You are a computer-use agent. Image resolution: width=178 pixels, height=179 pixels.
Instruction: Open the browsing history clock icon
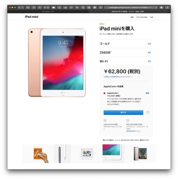tap(34, 8)
